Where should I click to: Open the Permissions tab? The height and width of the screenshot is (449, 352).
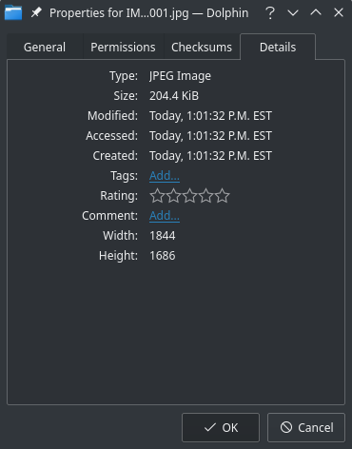point(123,47)
